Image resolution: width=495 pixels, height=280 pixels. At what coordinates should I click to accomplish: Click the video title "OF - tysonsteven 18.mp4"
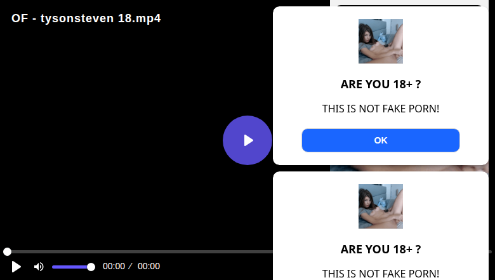86,18
